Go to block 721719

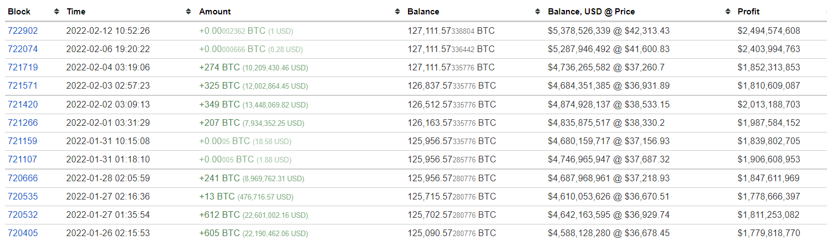(23, 68)
